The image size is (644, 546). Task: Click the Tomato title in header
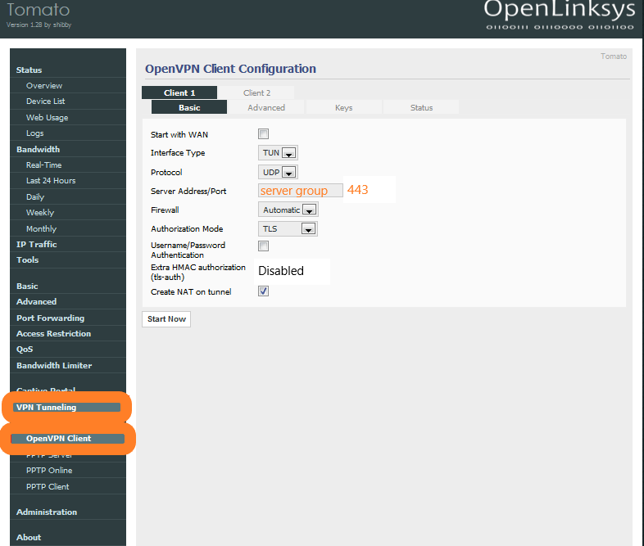click(39, 10)
